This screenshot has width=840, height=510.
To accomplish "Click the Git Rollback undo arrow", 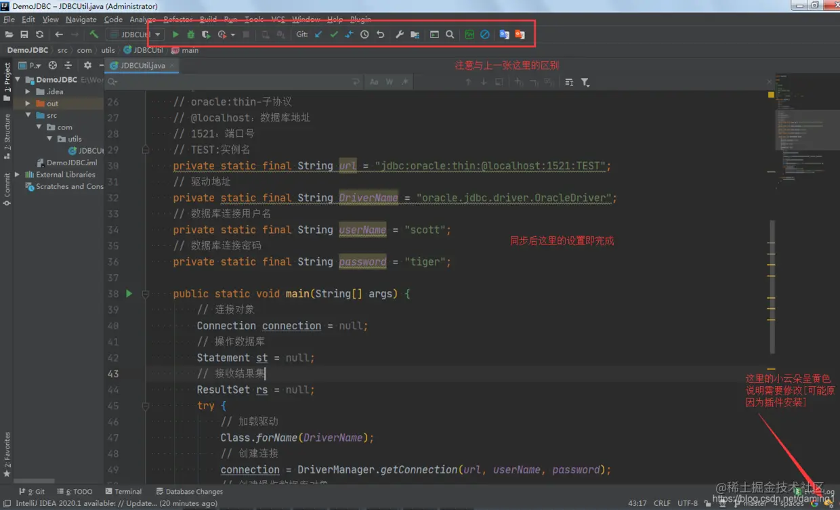I will click(x=381, y=35).
